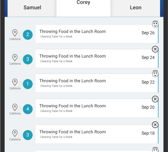Click the X circle icon on the Sep 20 entry
168x152 pixels.
click(155, 99)
